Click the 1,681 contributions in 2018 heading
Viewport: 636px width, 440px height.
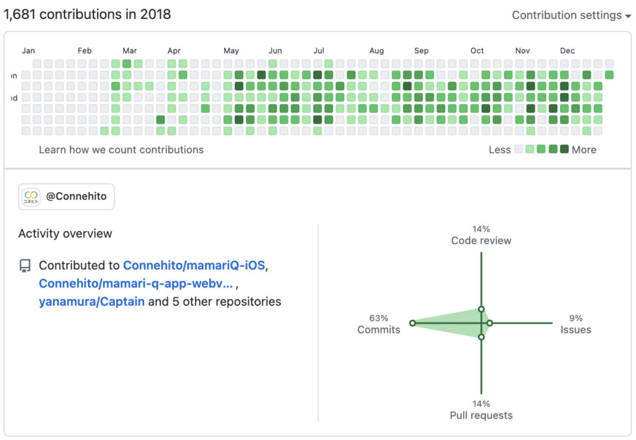[88, 15]
